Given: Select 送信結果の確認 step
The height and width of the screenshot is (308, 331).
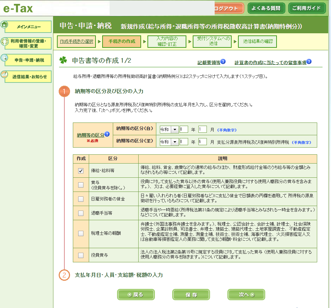Looking at the screenshot, I should point(257,41).
